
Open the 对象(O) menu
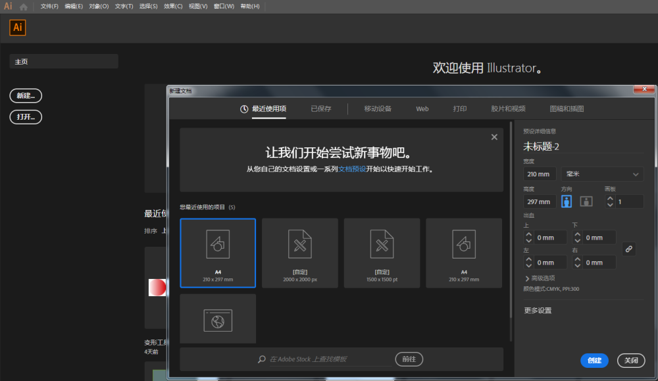click(x=99, y=7)
